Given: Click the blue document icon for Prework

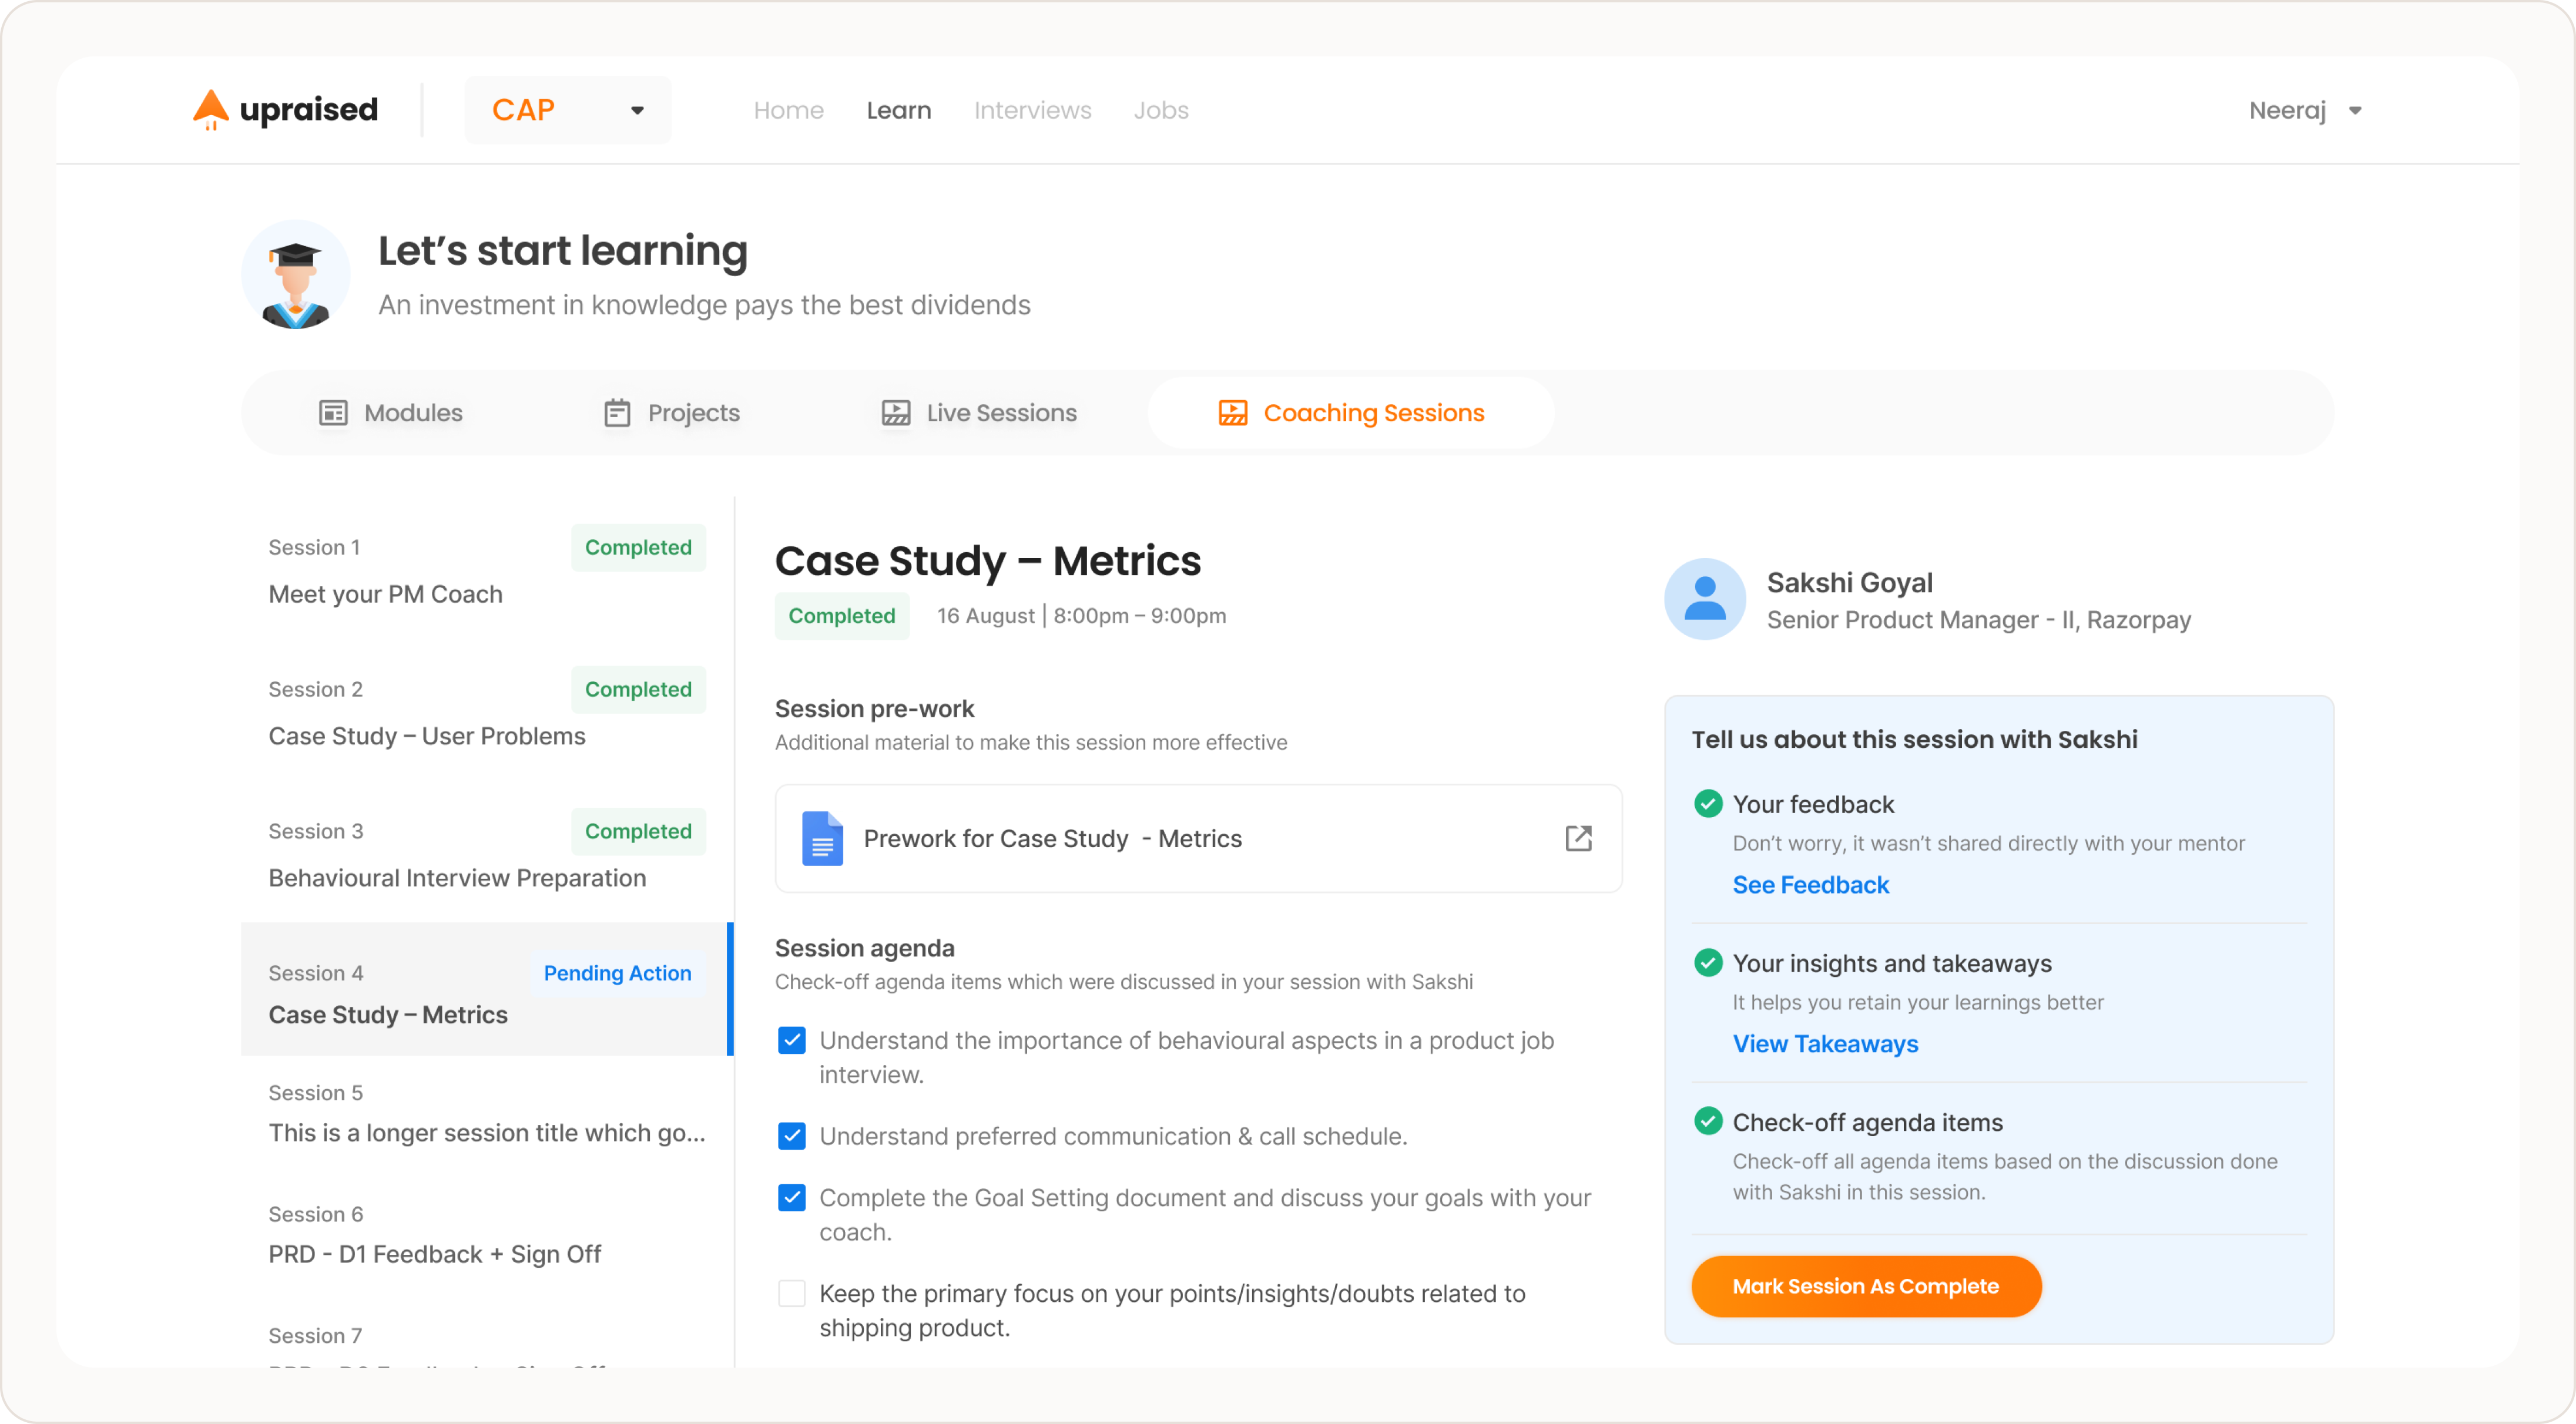Looking at the screenshot, I should coord(822,838).
